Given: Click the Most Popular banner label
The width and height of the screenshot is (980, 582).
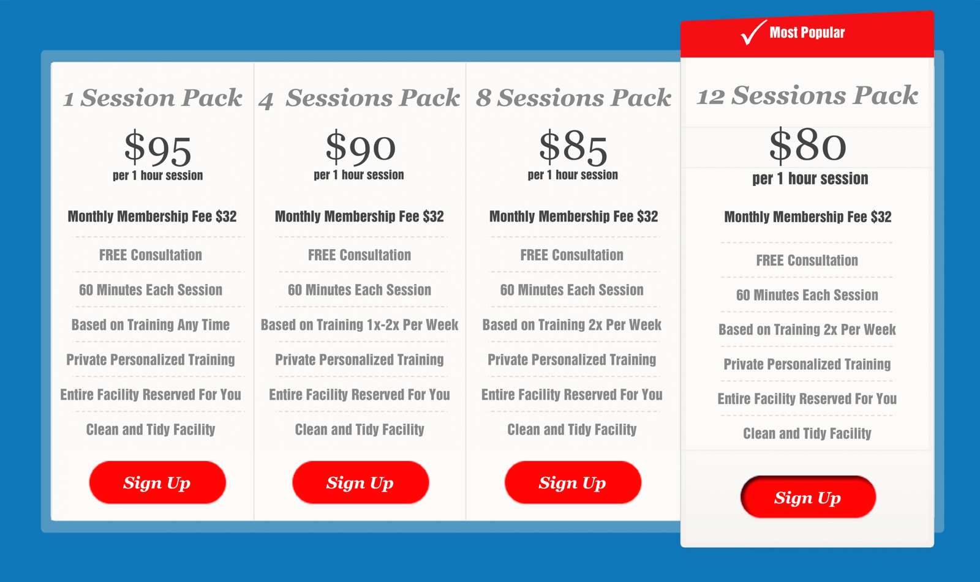Looking at the screenshot, I should (807, 32).
